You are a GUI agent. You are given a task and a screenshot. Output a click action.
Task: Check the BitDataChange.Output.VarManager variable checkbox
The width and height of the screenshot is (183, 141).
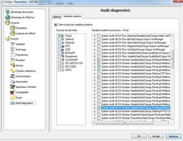pos(99,39)
